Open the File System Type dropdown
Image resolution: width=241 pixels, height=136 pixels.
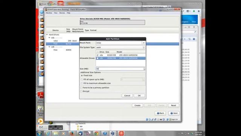click(x=120, y=48)
